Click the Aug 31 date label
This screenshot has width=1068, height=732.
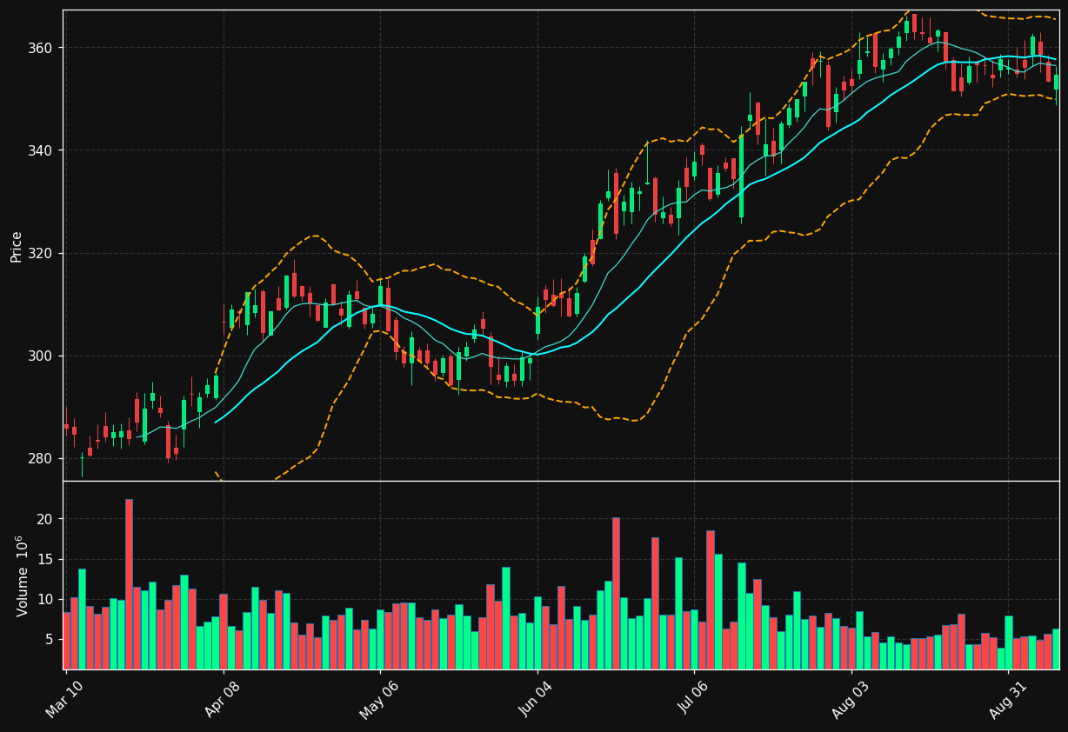click(1007, 700)
